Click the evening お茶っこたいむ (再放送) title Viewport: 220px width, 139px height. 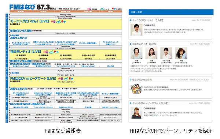[x=21, y=89]
